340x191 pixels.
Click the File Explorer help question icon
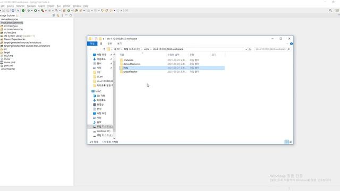[x=291, y=44]
